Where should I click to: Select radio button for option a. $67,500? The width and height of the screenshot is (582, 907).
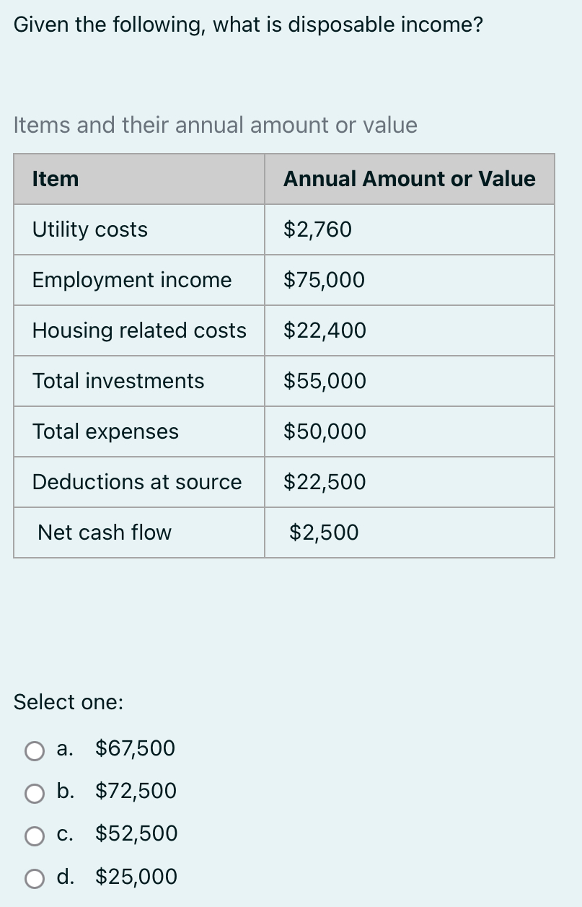point(34,751)
